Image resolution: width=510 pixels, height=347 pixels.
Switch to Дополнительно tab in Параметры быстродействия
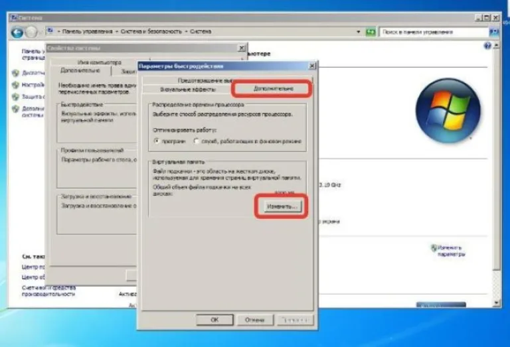coord(273,88)
